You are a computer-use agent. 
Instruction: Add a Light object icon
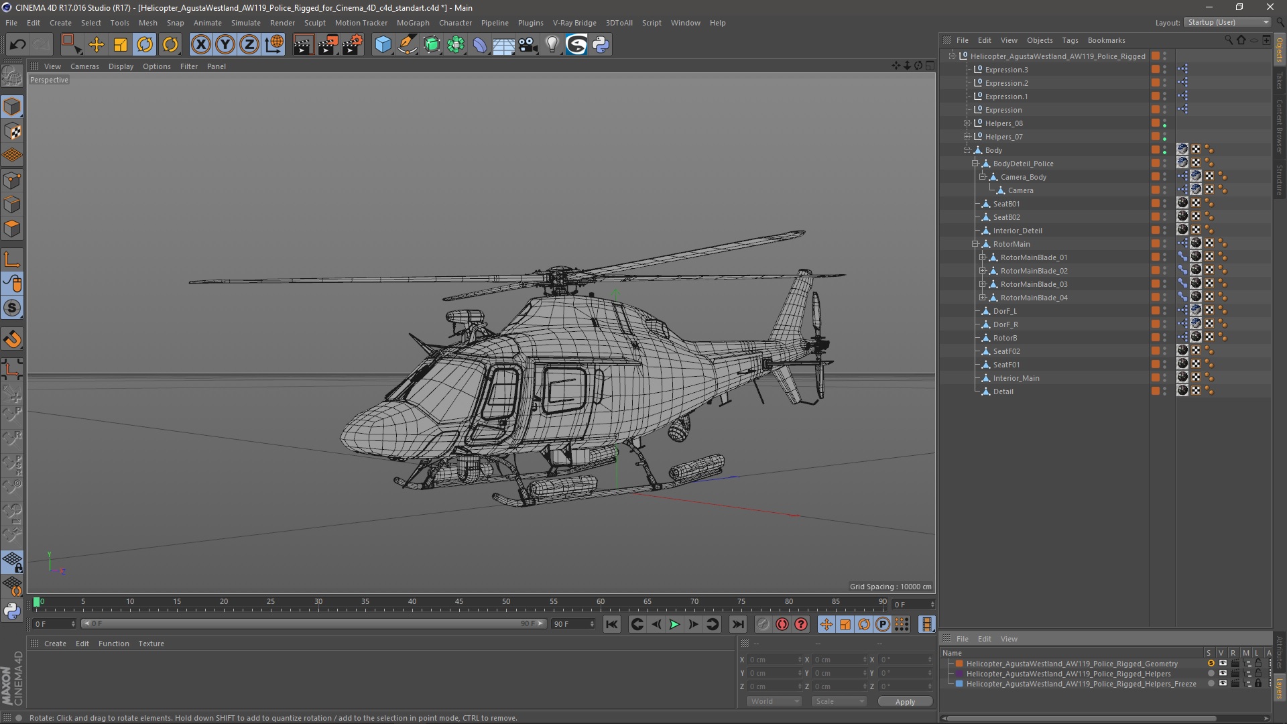(552, 44)
